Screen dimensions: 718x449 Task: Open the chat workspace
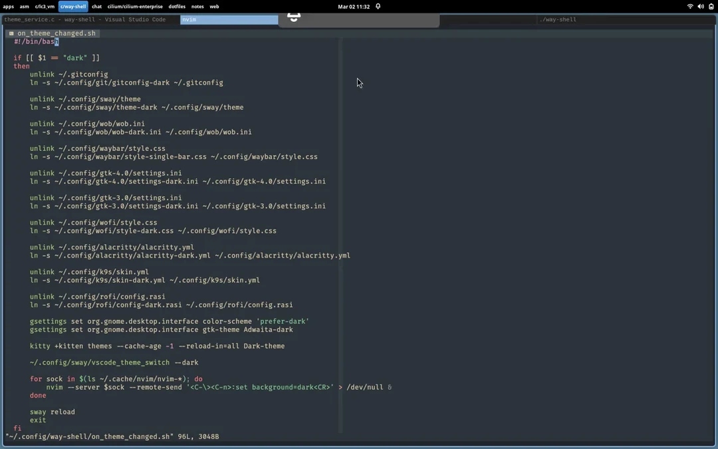coord(96,7)
